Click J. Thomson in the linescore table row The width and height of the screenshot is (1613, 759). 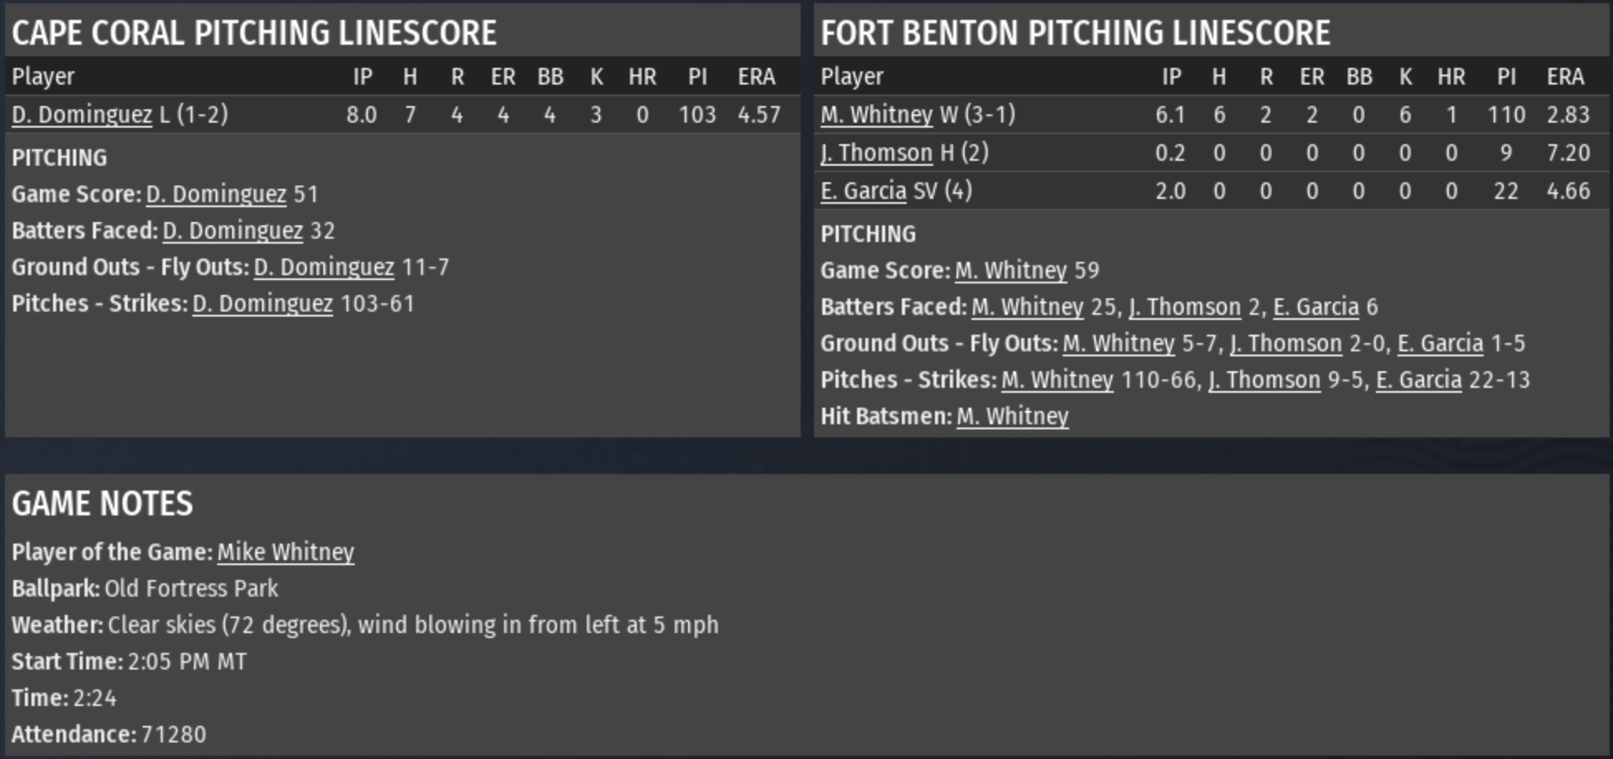pos(876,152)
